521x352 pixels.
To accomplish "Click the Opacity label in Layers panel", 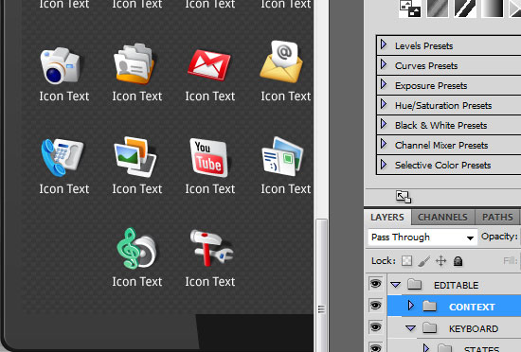I will point(499,237).
